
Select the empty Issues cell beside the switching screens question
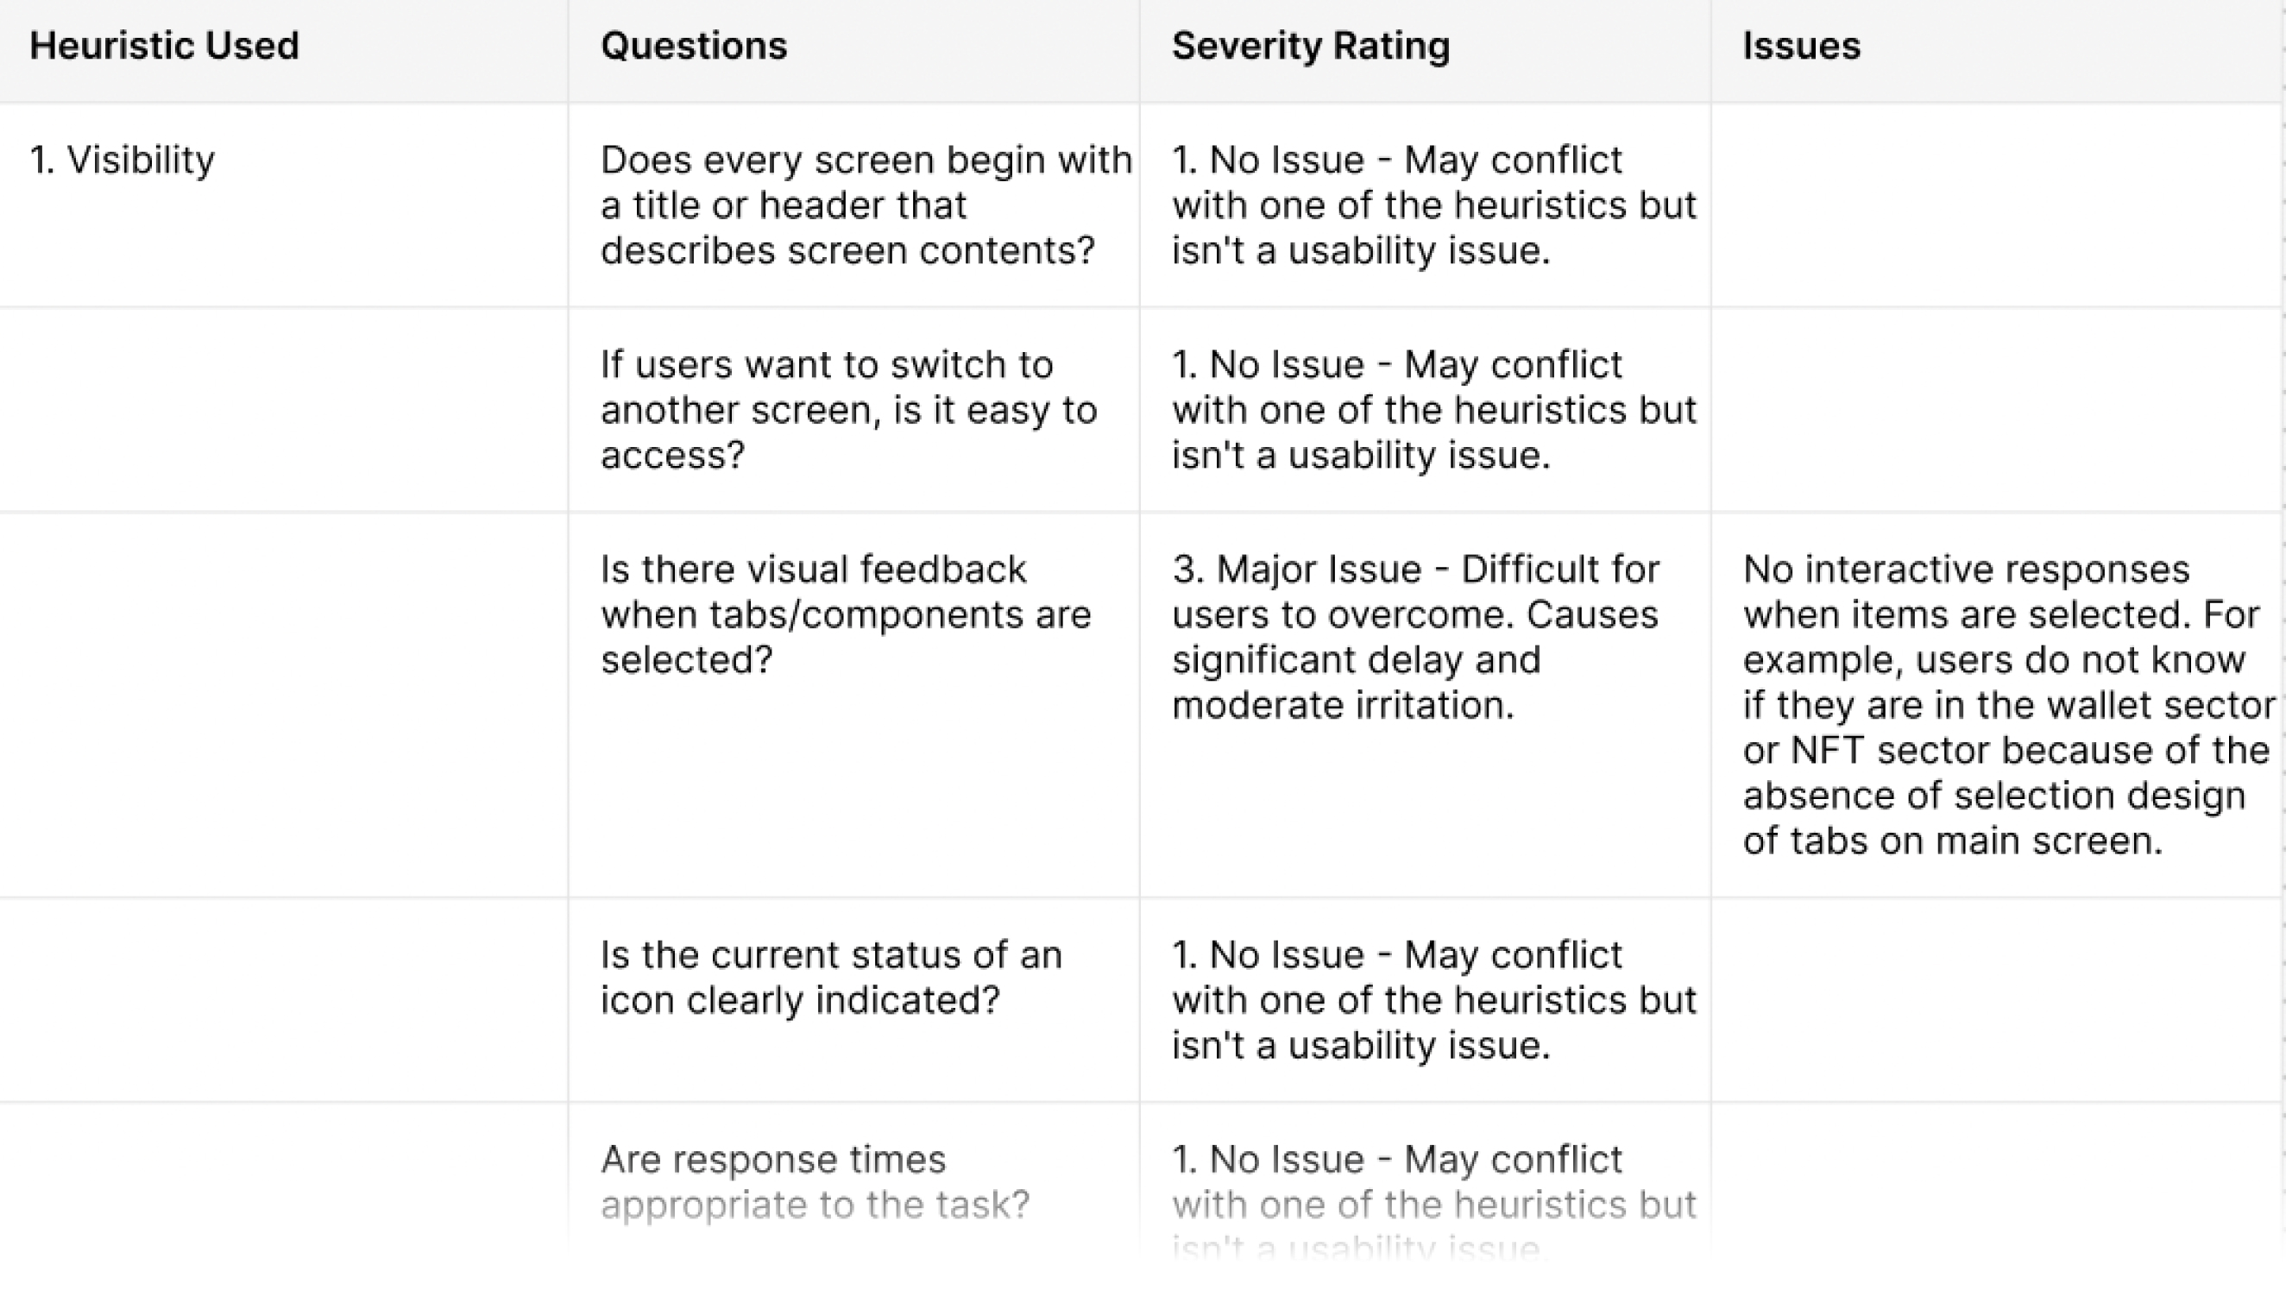pyautogui.click(x=1995, y=410)
